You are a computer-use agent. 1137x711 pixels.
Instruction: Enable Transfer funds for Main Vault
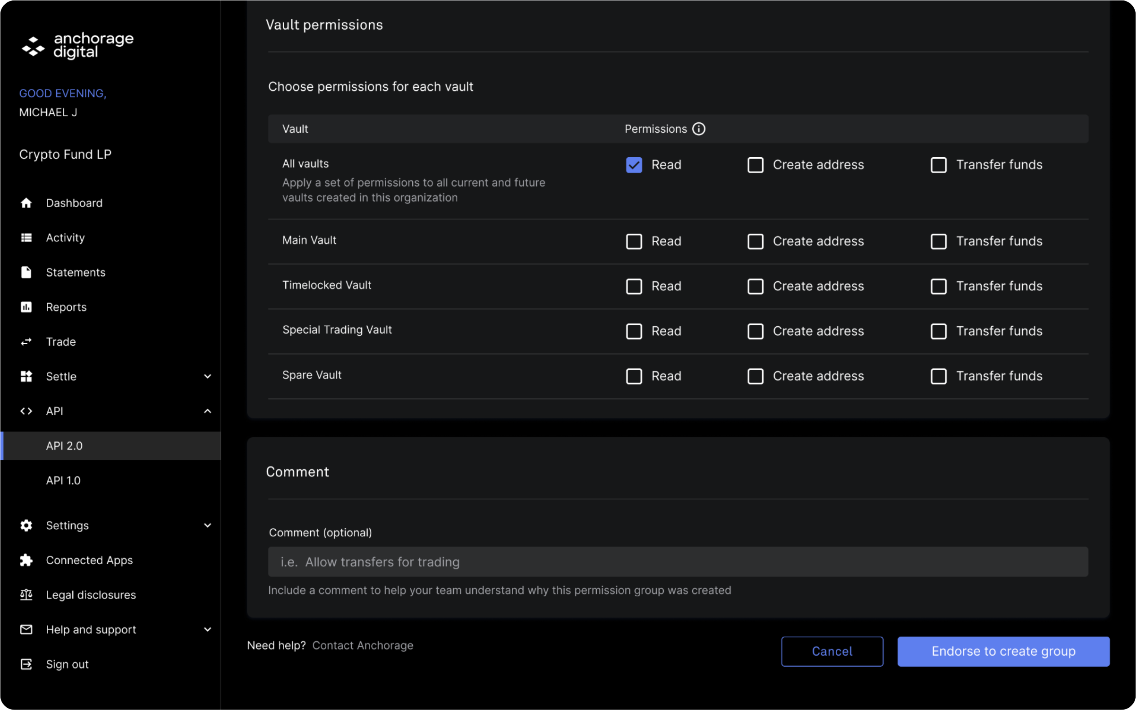(x=939, y=241)
